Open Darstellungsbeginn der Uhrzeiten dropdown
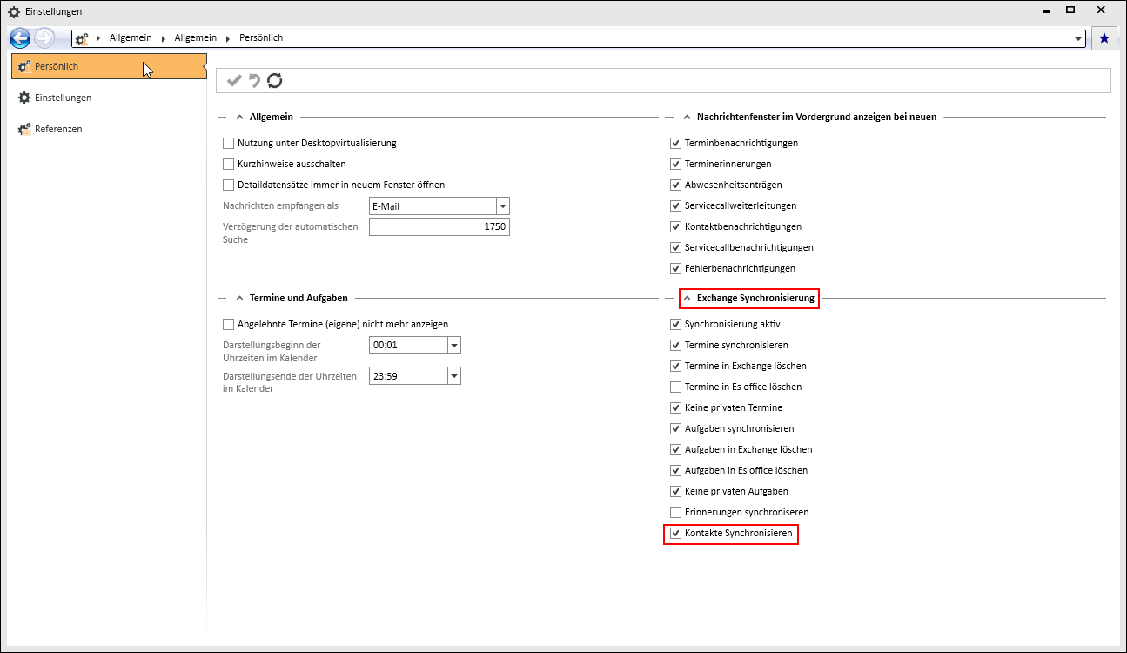Viewport: 1127px width, 653px height. pos(453,346)
